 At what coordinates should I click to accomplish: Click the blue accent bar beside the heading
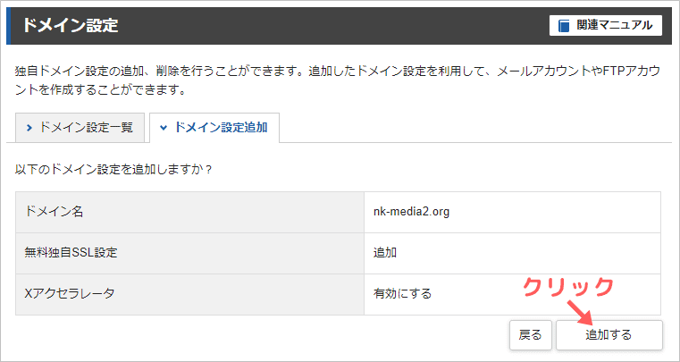[10, 26]
